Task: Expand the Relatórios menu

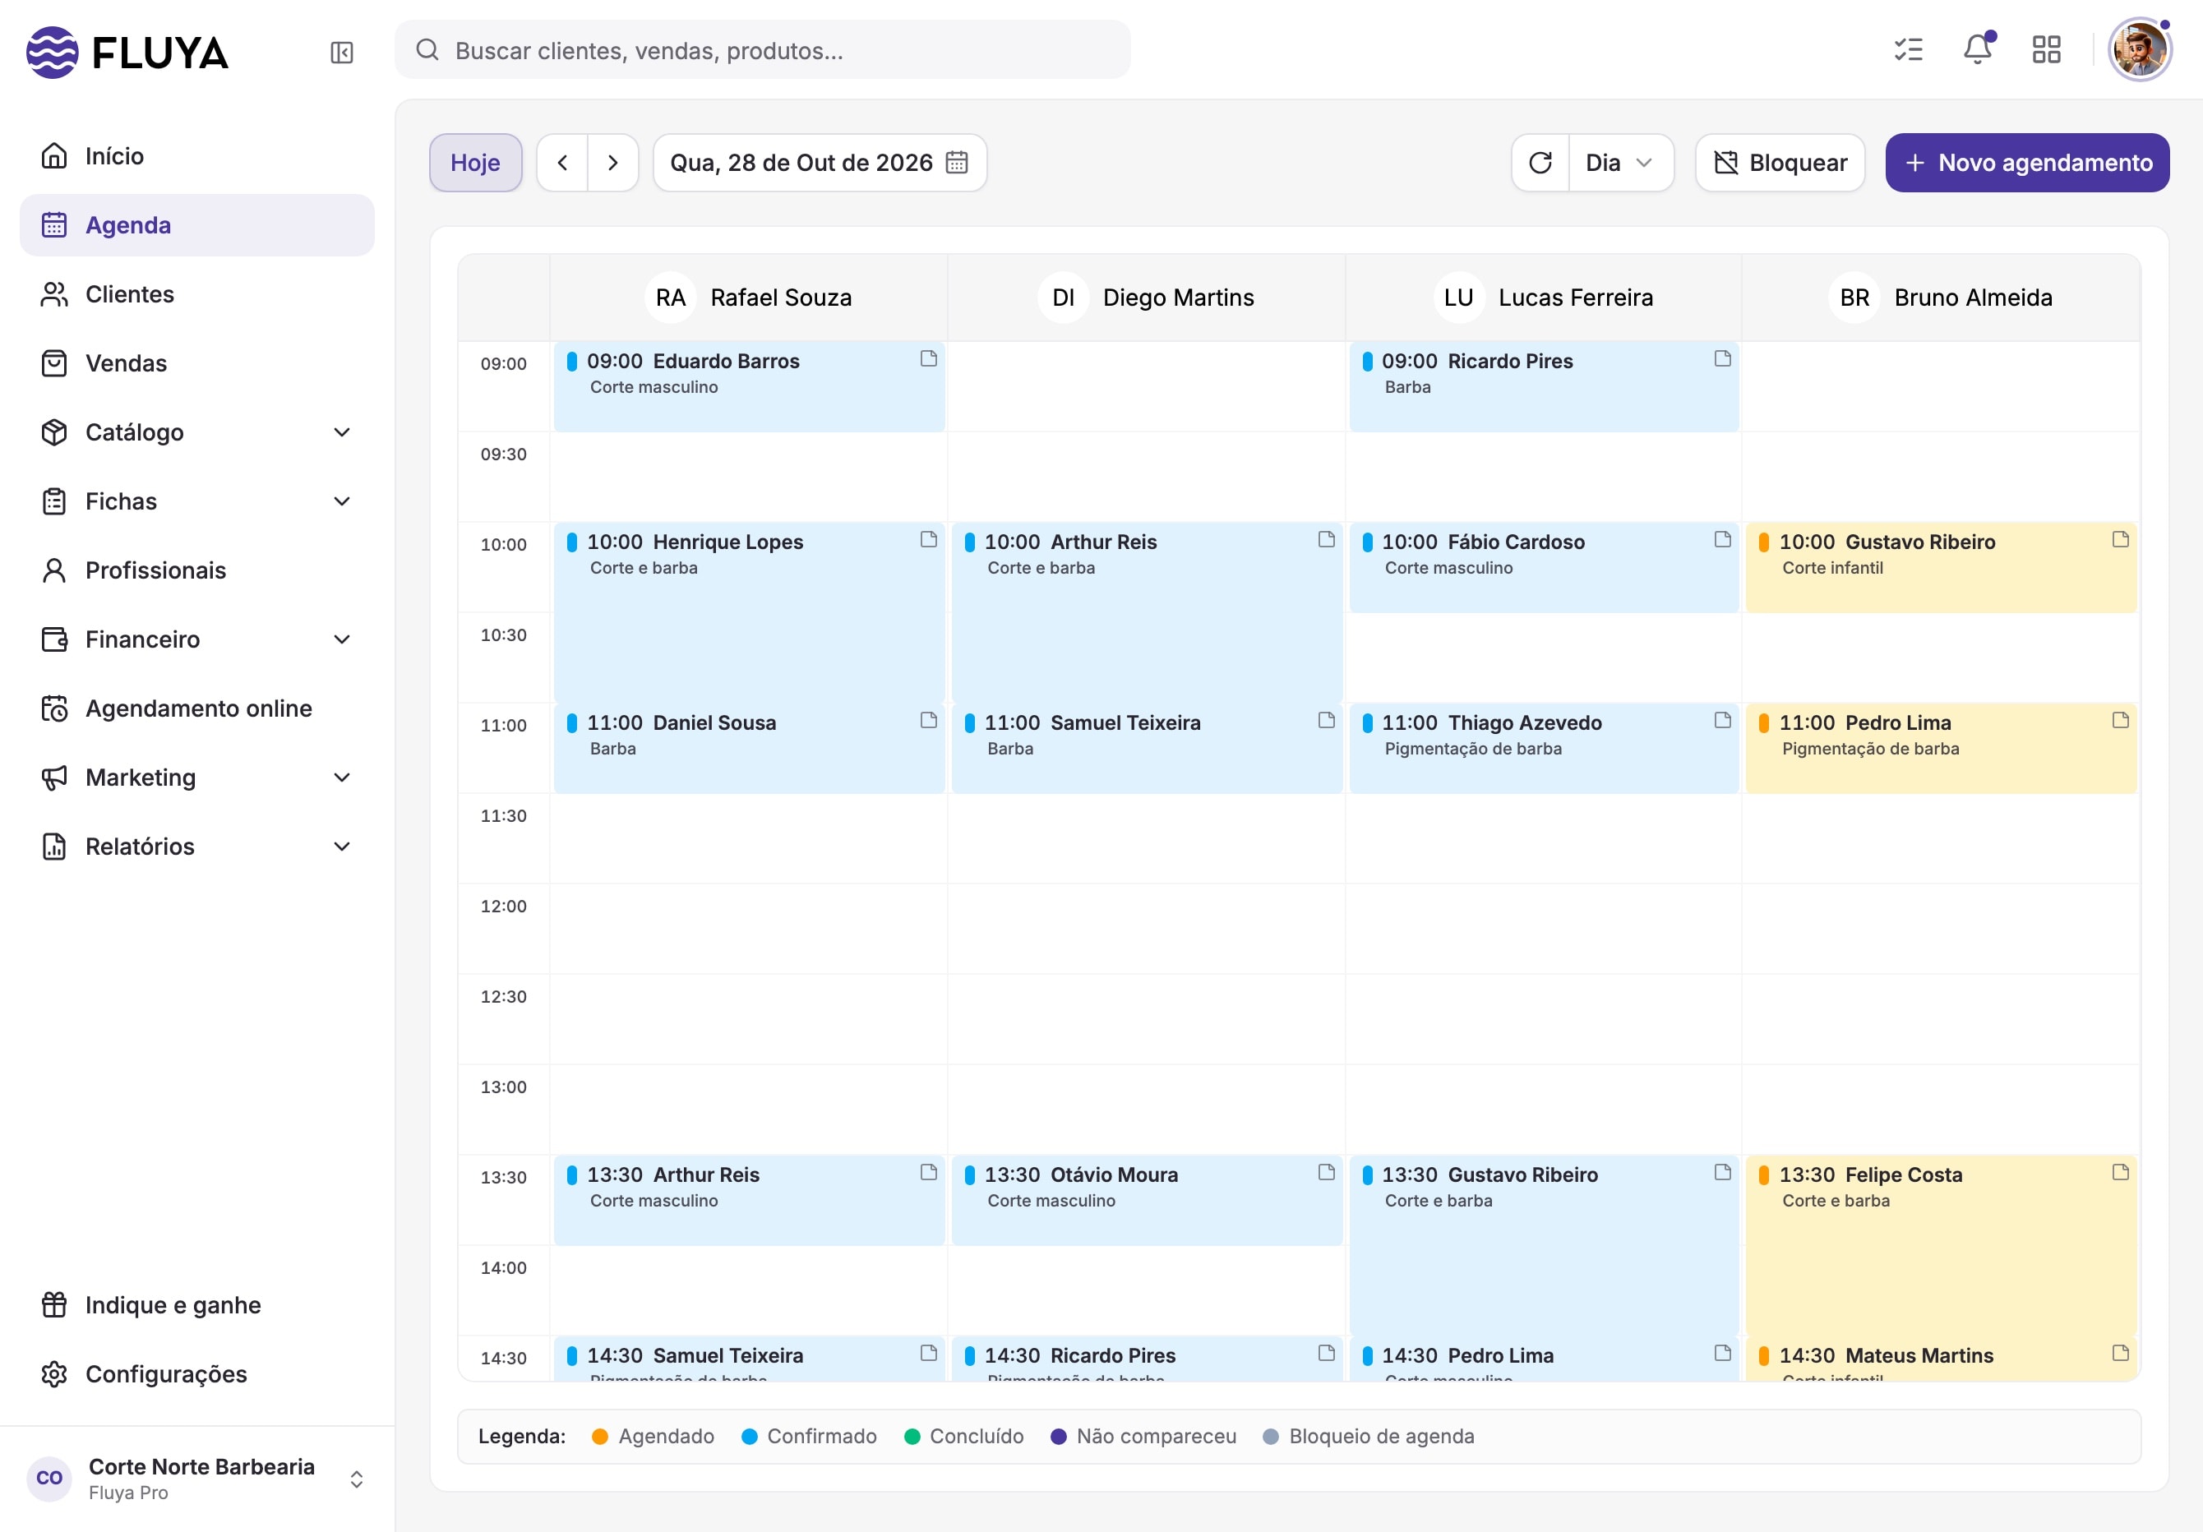Action: 196,847
